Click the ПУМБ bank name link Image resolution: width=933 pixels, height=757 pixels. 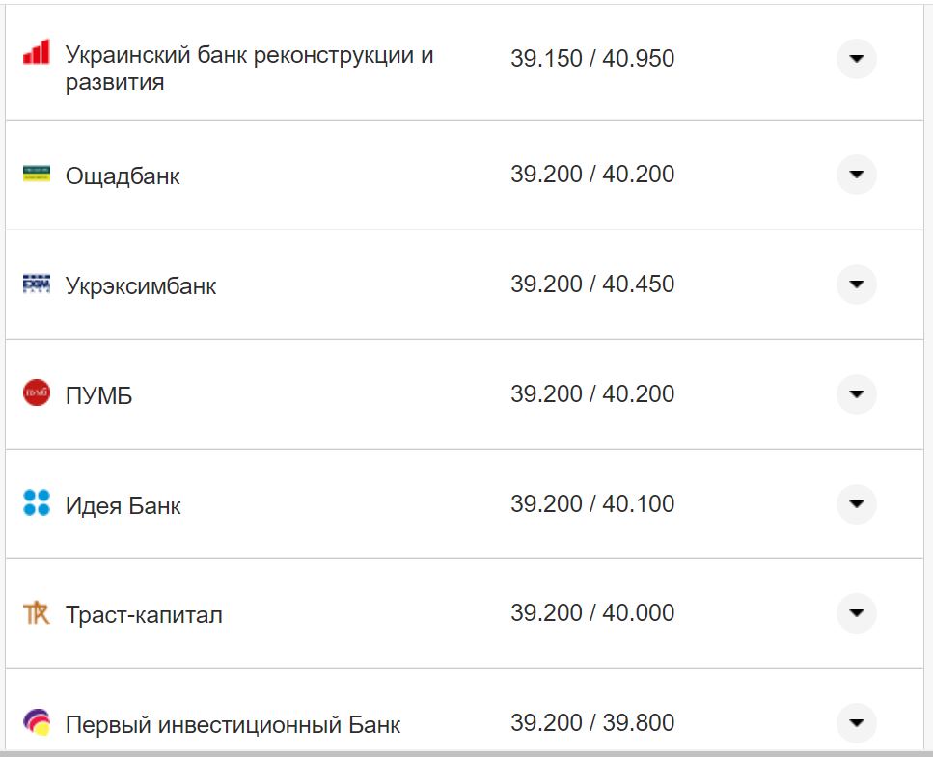(x=100, y=393)
